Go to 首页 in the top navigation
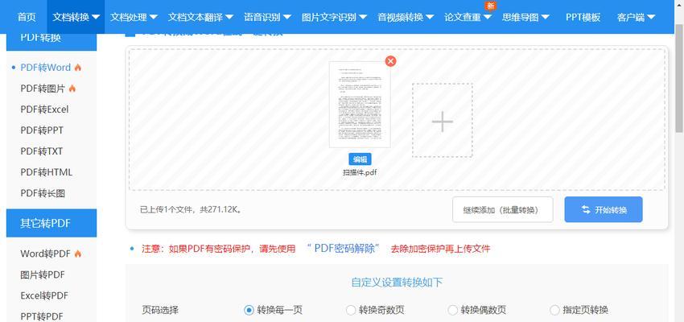Screen dimensions: 684x322 pyautogui.click(x=27, y=17)
